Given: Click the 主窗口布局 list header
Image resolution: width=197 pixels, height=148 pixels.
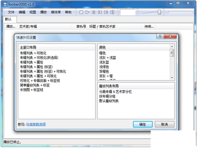Looking at the screenshot, I should click(57, 47).
